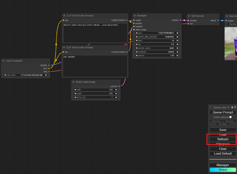The width and height of the screenshot is (237, 174).
Task: Open the ckpt_name checkpoint selector
Action: [25, 75]
